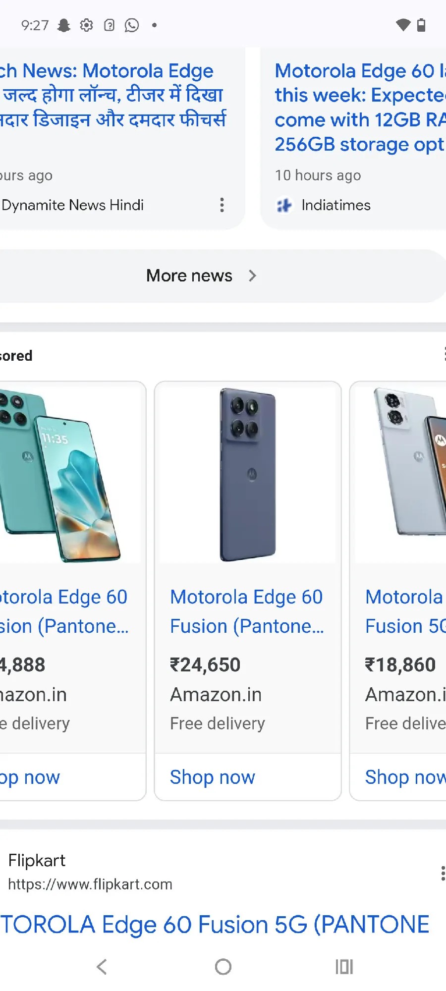
Task: Tap the Snapchat notification icon in status bar
Action: point(64,25)
